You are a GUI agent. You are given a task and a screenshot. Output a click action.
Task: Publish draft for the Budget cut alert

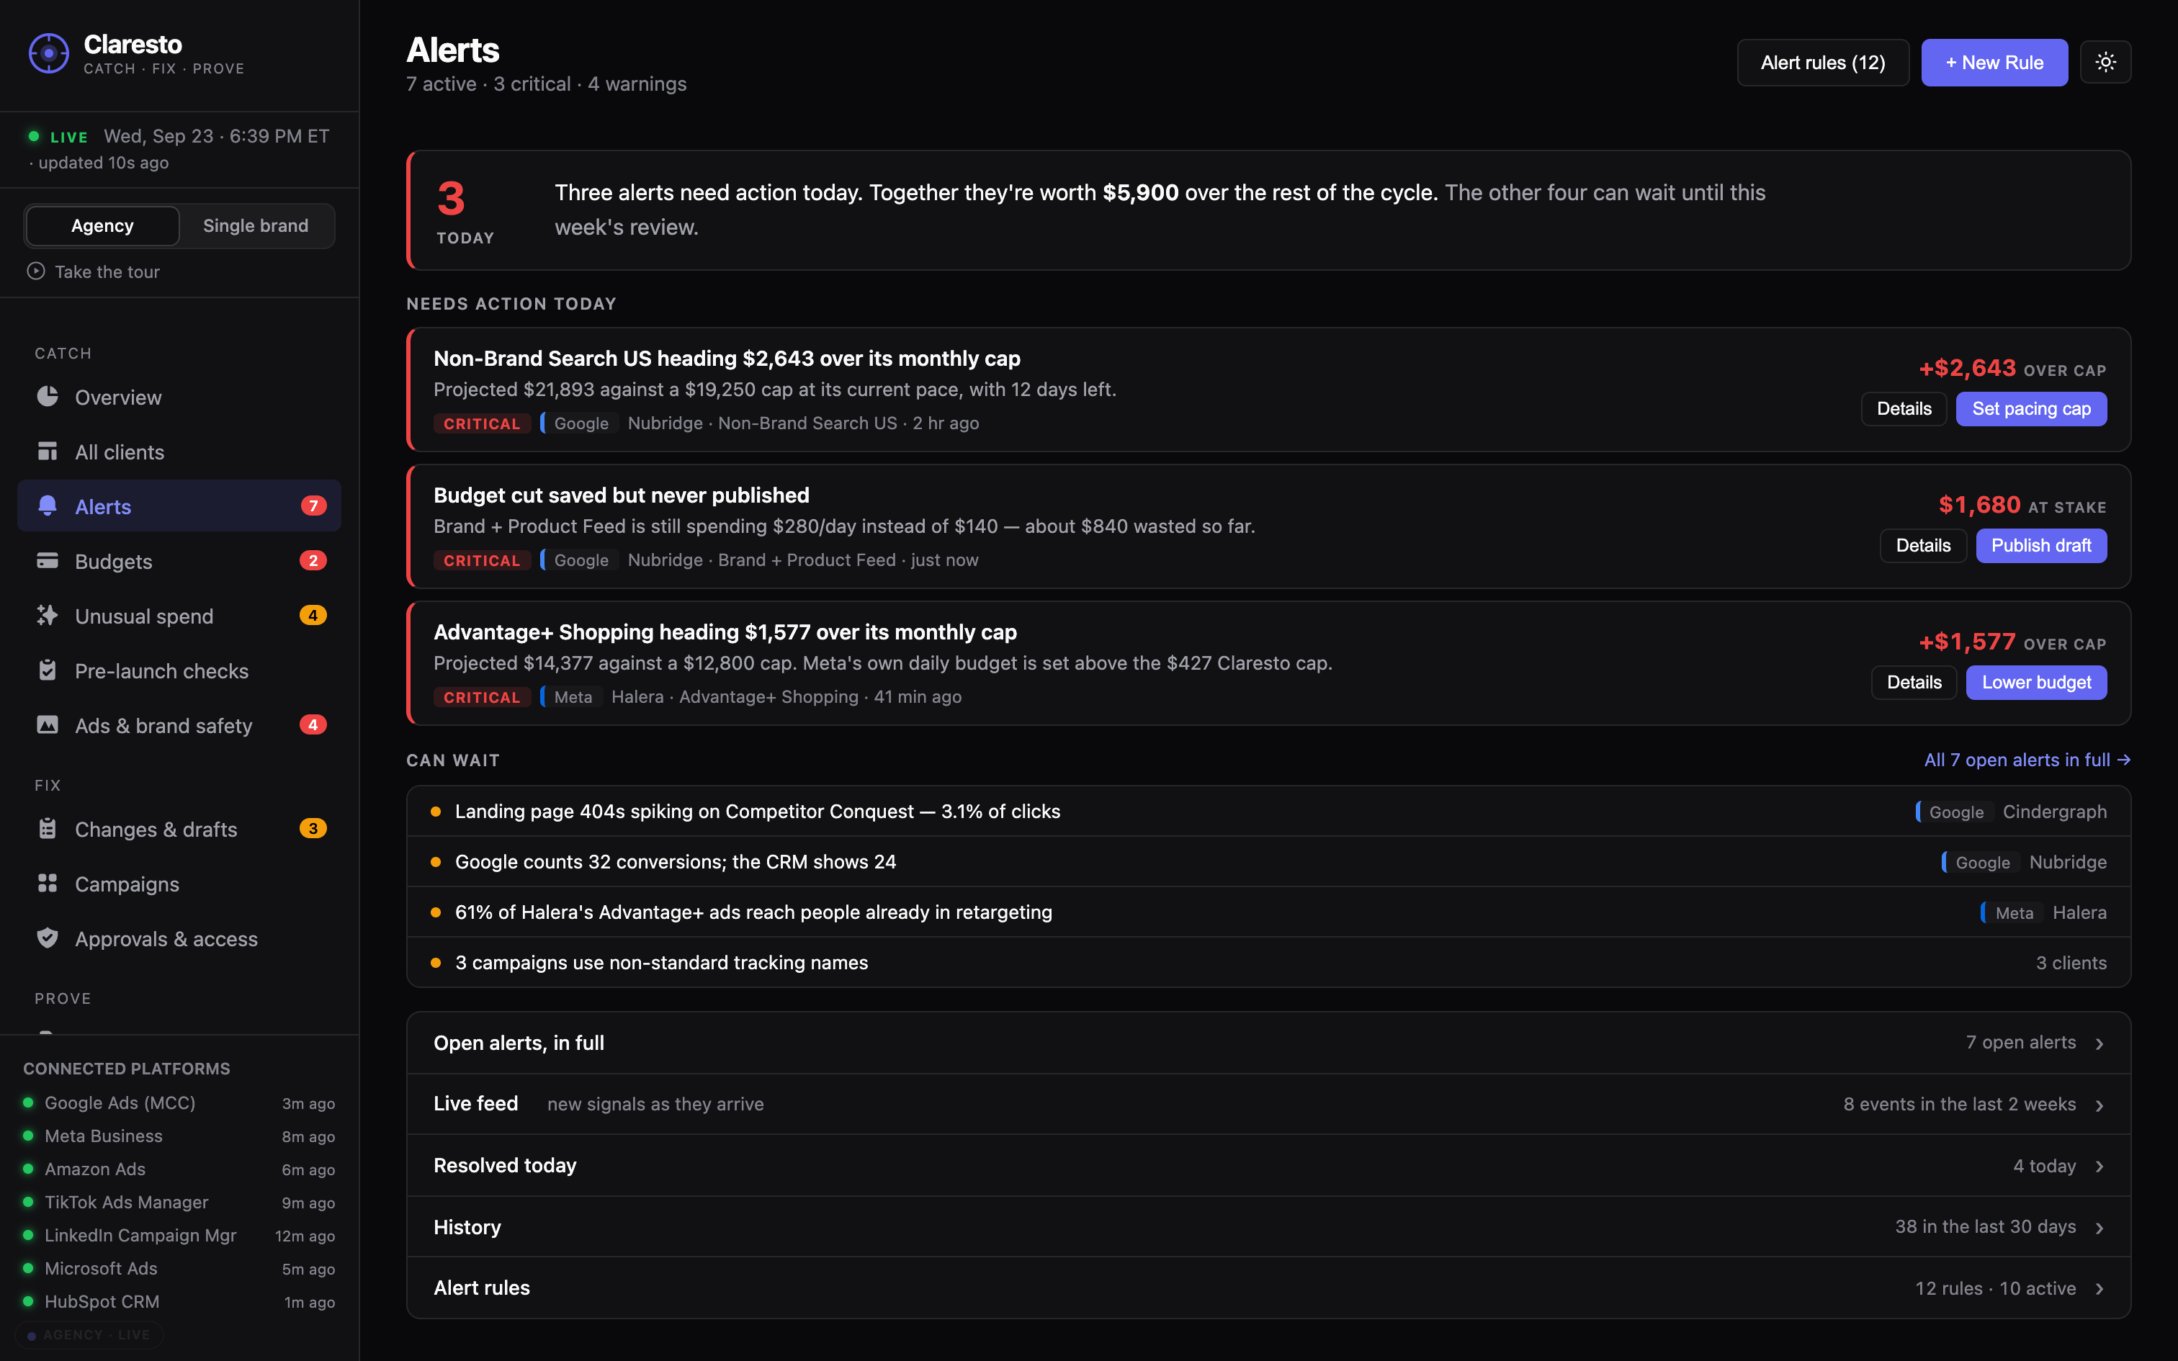point(2041,546)
